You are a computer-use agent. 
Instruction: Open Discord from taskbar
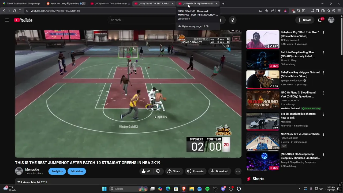coord(223,189)
